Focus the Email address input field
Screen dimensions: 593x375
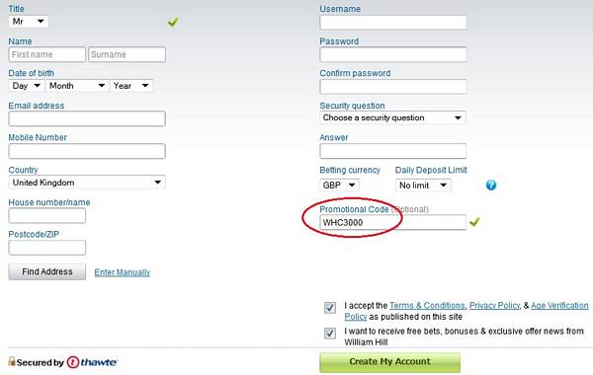coord(87,118)
